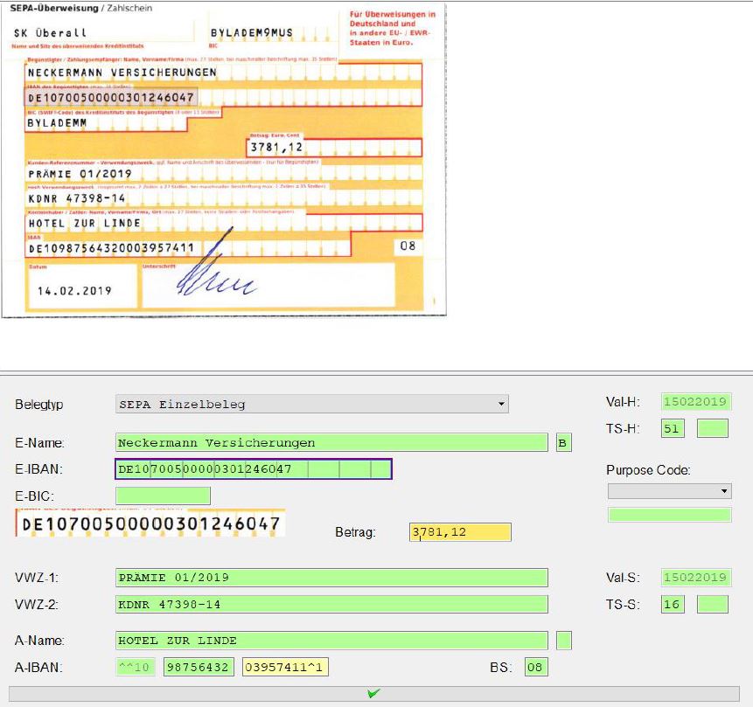Click the empty second TS-H field
Image resolution: width=753 pixels, height=707 pixels.
(x=712, y=428)
